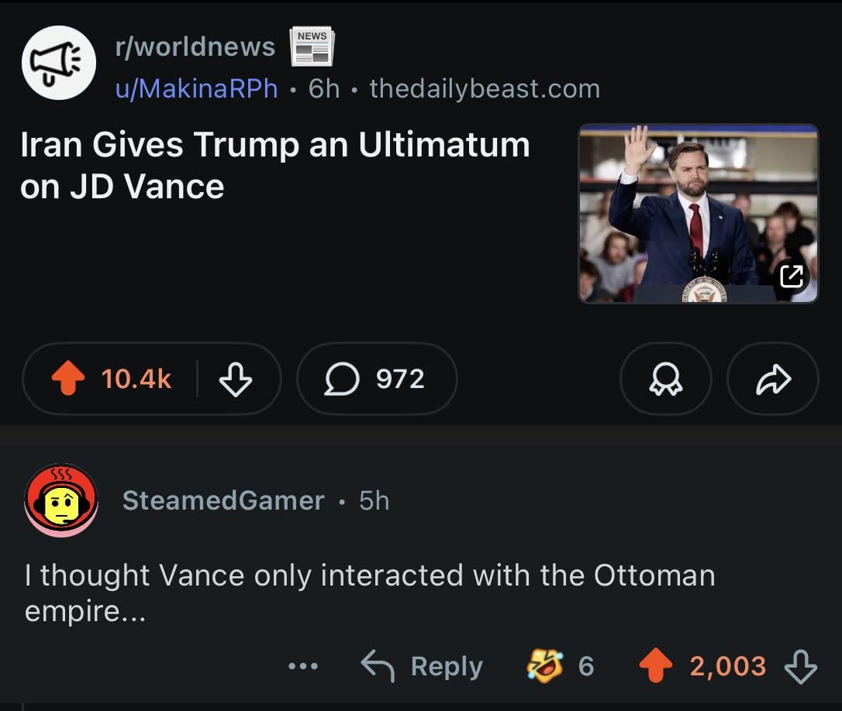Reply to SteamedGamer's comment
Image resolution: width=842 pixels, height=711 pixels.
point(423,666)
